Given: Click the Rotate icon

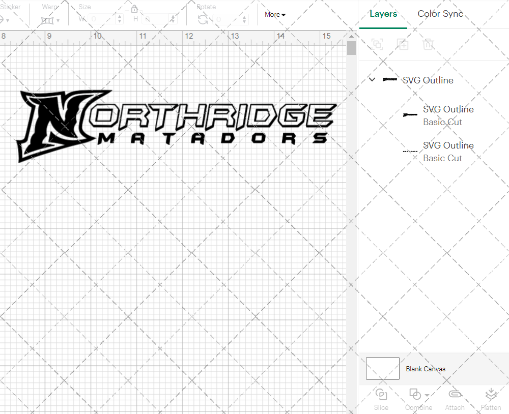Looking at the screenshot, I should 203,19.
